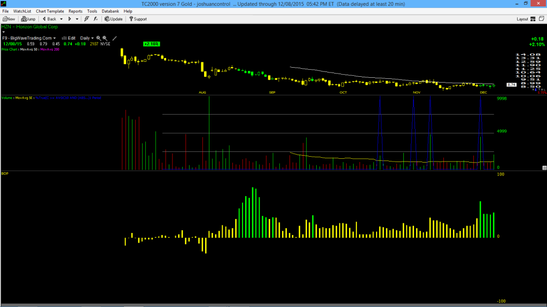This screenshot has height=307, width=547.
Task: Click the cascade windows icon beside Layout
Action: [x=542, y=19]
